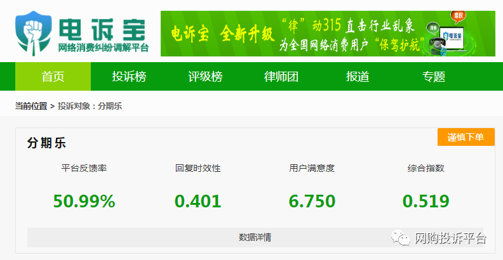
Task: Click the 0.401 reply timeliness value
Action: [198, 202]
